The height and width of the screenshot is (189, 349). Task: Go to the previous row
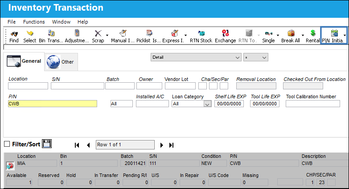tap(88, 145)
